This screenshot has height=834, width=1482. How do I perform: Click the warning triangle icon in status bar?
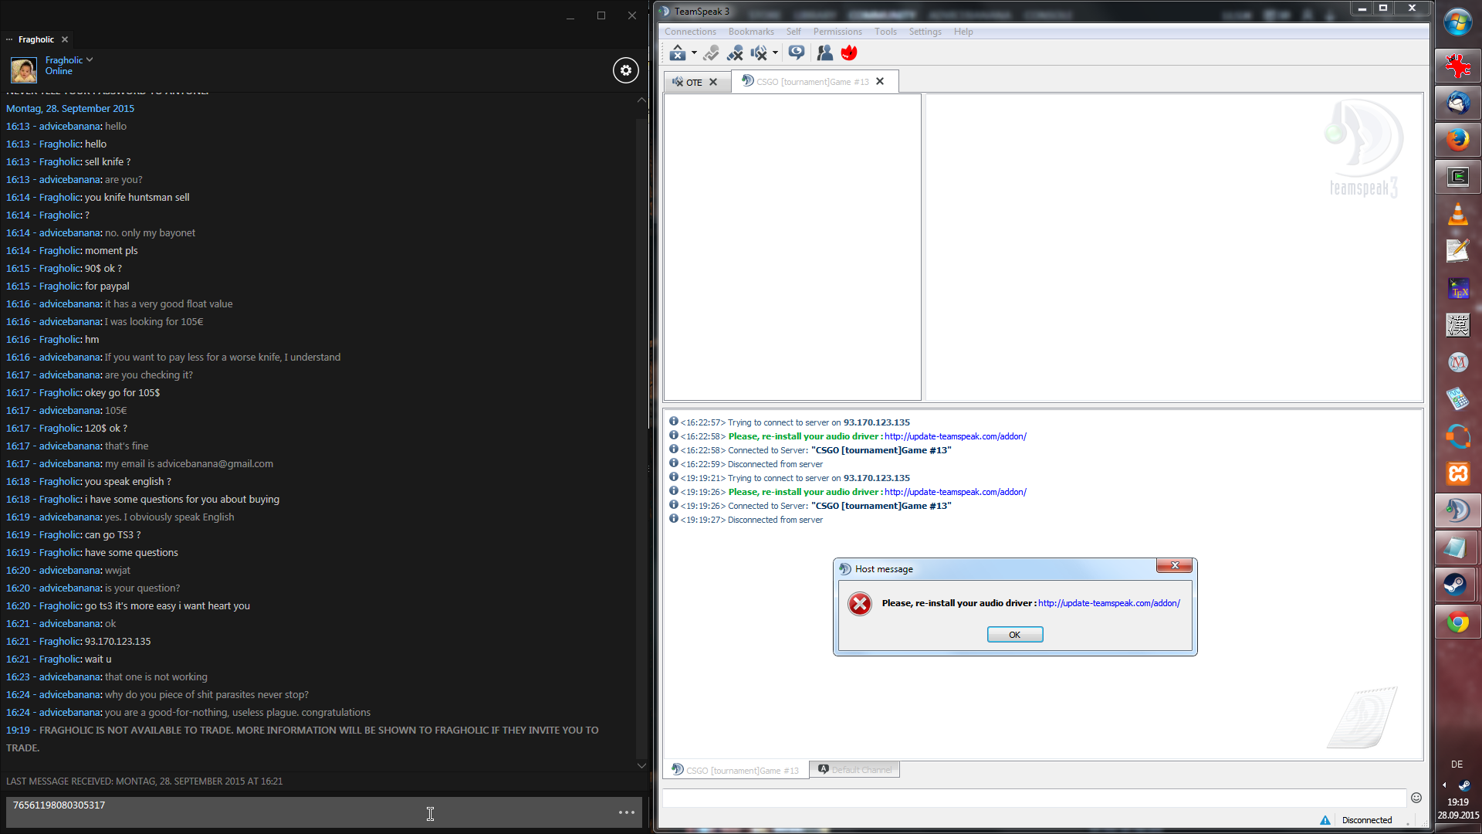[1325, 820]
